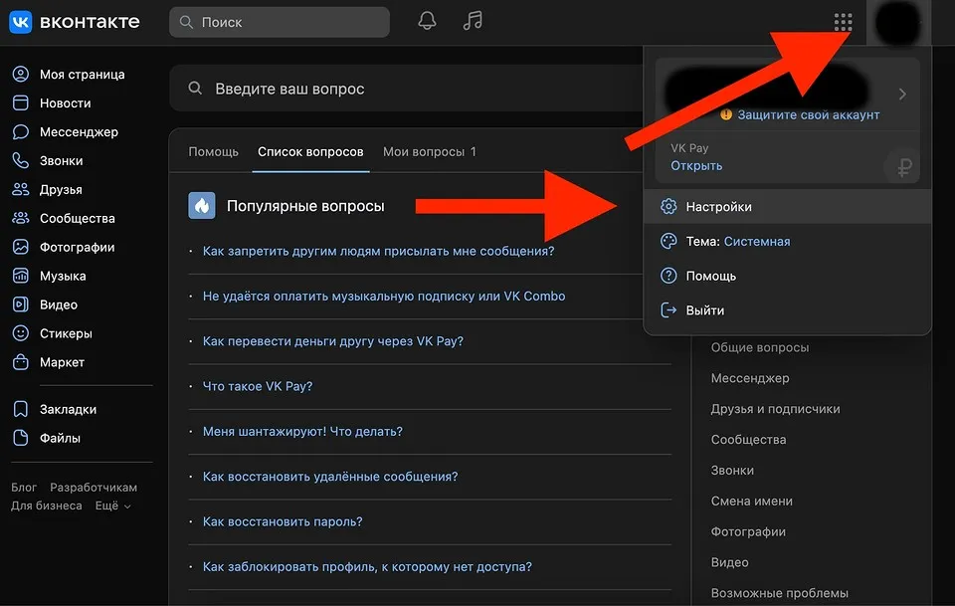Click the Bookmarks icon in sidebar
955x606 pixels.
(21, 409)
